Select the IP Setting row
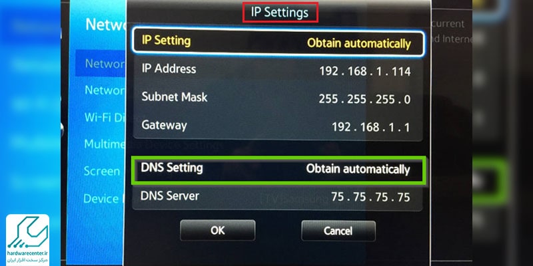Screen dimensions: 533x266 (x=278, y=43)
